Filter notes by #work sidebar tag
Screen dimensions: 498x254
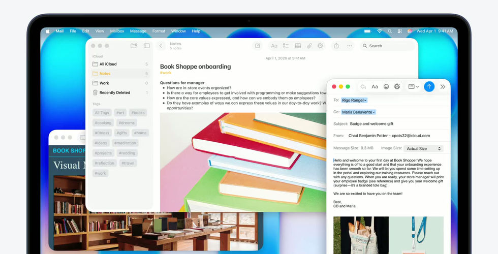[101, 173]
